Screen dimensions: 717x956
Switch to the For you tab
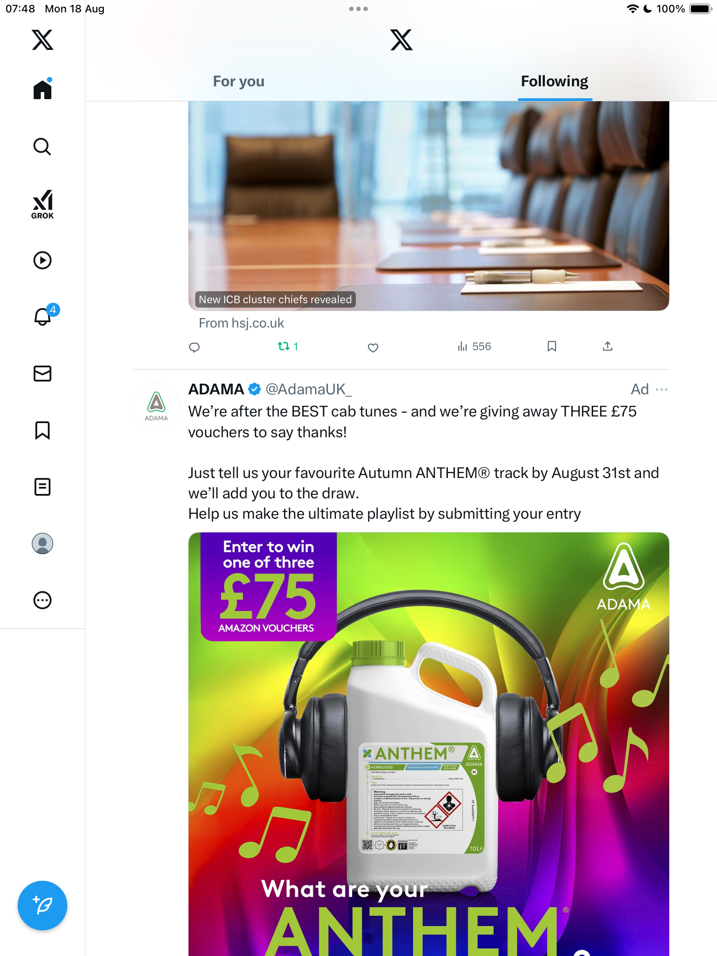point(239,81)
